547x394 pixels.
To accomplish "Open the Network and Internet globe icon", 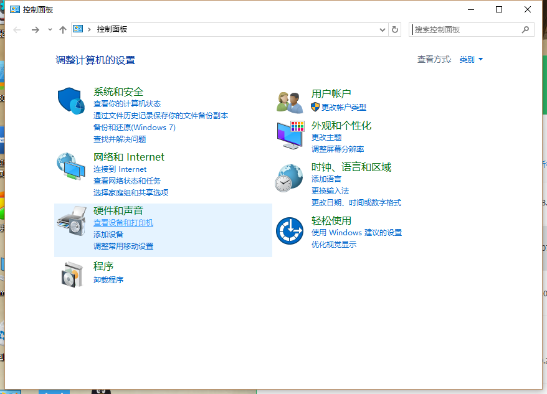I will [x=71, y=166].
